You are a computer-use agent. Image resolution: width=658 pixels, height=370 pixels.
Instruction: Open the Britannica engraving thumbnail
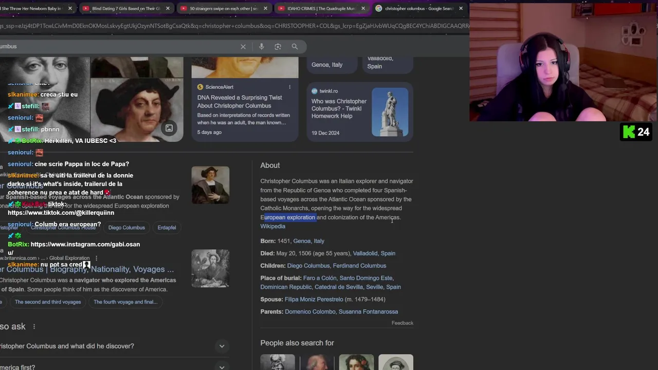210,268
